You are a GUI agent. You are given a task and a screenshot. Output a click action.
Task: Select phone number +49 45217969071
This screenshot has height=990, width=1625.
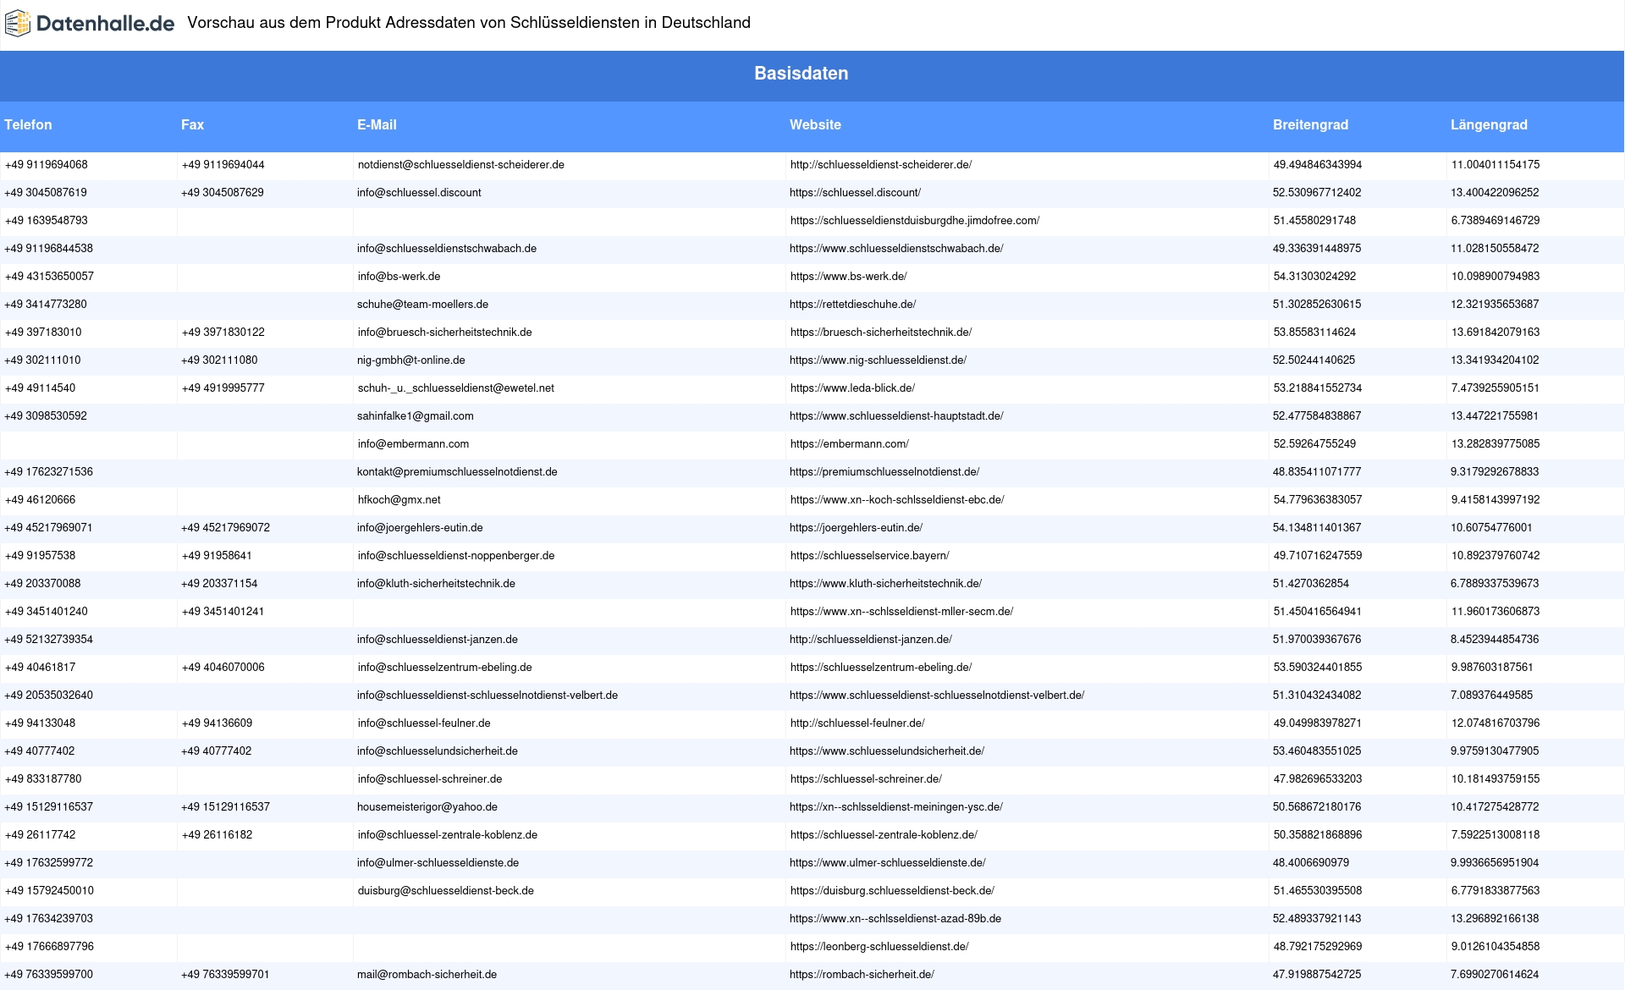pyautogui.click(x=49, y=528)
